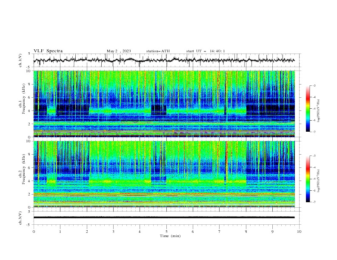Click the "ch.1(V)" waveform axis label

point(20,60)
